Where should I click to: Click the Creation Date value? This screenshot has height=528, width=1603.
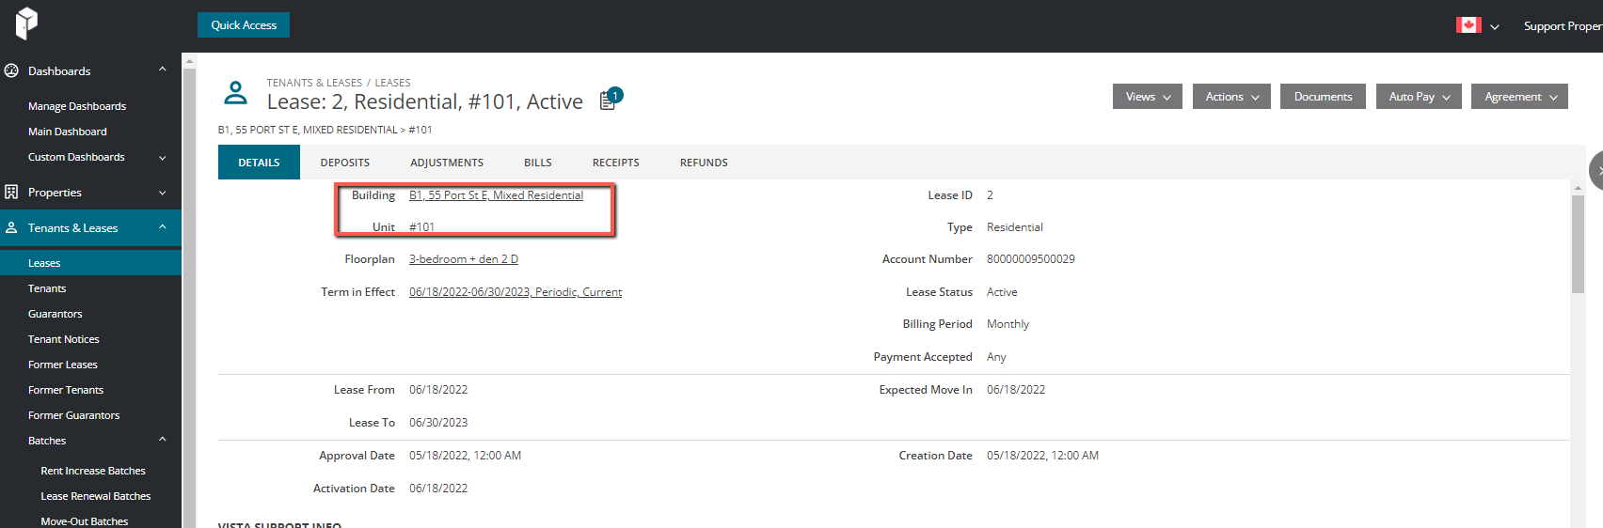tap(1042, 456)
